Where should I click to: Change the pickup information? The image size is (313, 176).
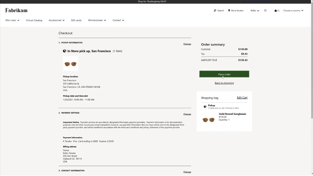coord(187,44)
